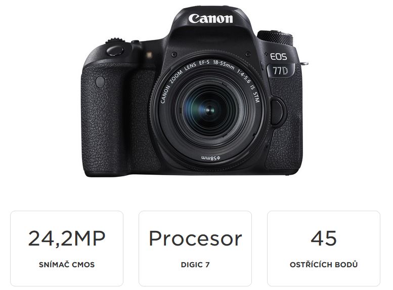Click the '18-55mm' text on lens ring

[224, 65]
